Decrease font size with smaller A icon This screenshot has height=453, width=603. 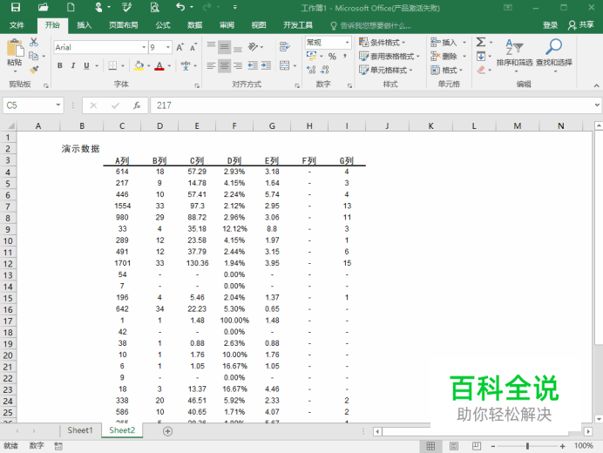coord(193,47)
